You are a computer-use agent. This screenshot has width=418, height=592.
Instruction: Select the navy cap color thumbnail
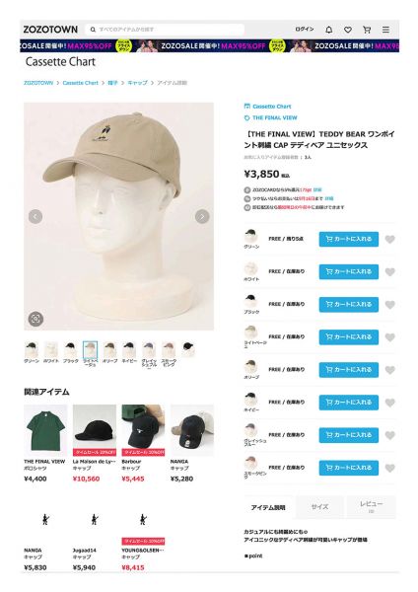(x=129, y=349)
